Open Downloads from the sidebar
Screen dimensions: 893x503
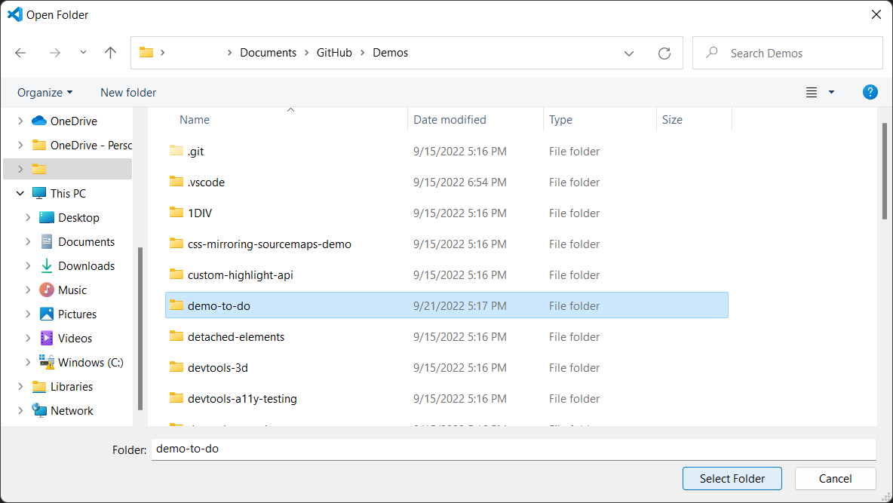coord(85,265)
